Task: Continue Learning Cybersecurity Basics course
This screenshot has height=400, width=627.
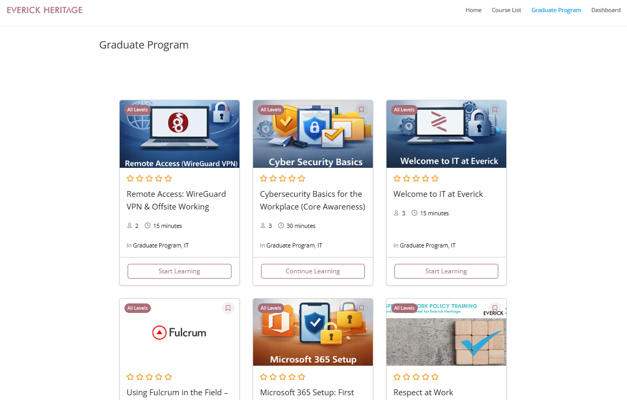Action: pos(313,271)
